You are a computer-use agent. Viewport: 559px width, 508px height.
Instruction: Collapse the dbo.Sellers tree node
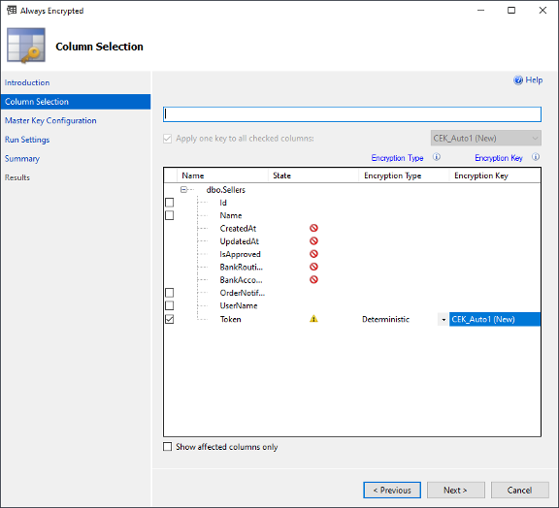pyautogui.click(x=184, y=189)
